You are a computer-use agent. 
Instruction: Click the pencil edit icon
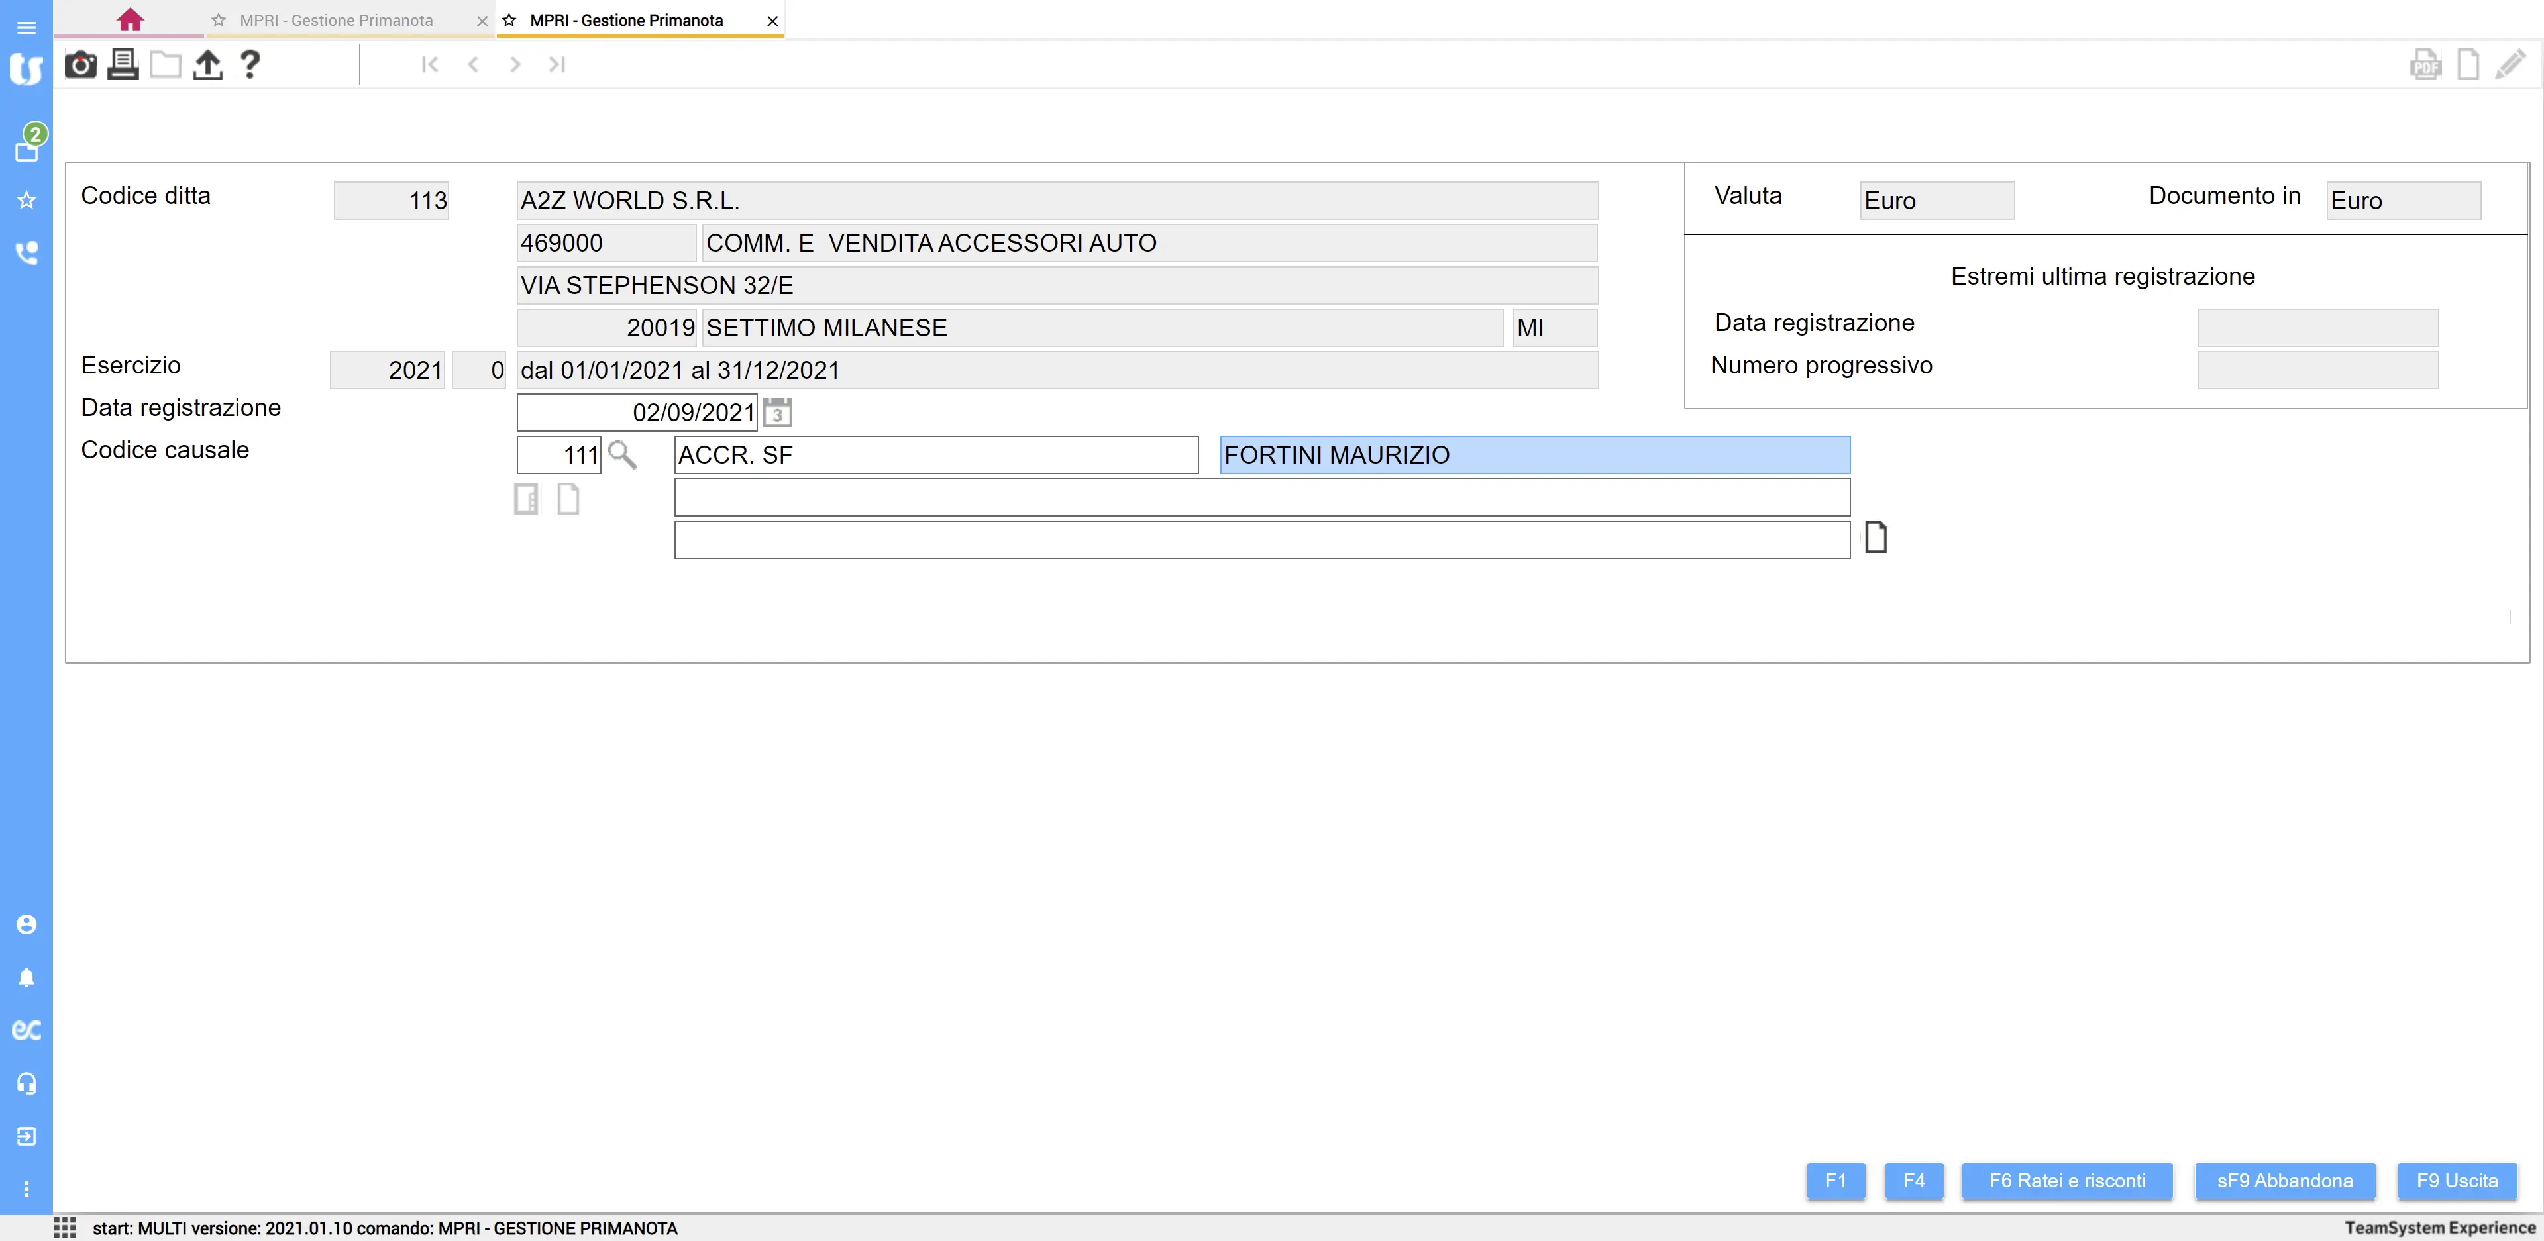[x=2510, y=65]
